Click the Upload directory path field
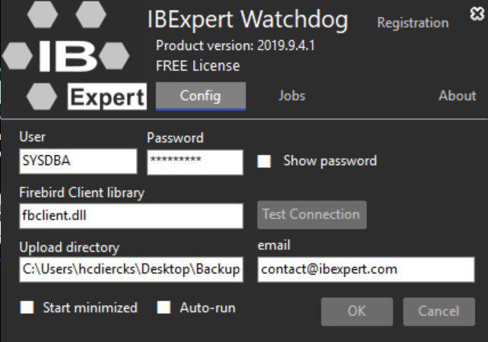The height and width of the screenshot is (342, 488). 131,270
